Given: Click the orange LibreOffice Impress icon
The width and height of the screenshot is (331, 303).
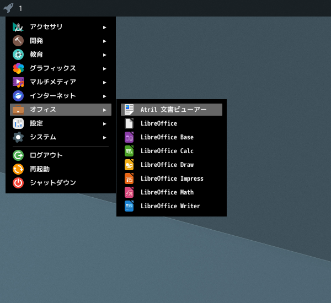Looking at the screenshot, I should click(x=129, y=178).
